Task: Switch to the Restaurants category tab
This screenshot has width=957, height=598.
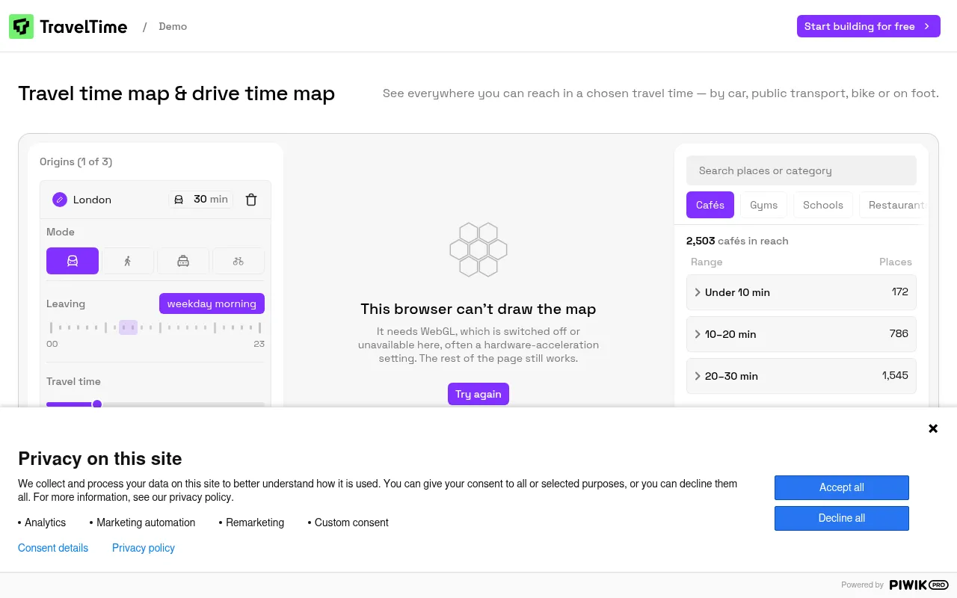Action: coord(893,205)
